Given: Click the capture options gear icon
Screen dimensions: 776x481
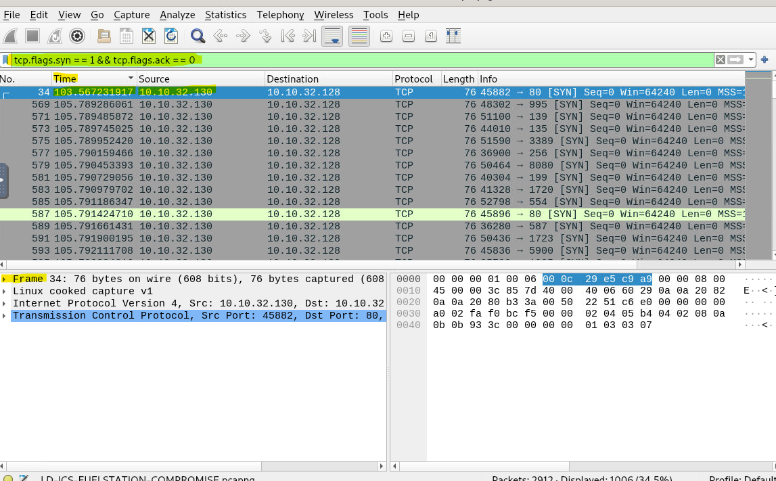Looking at the screenshot, I should click(x=77, y=37).
